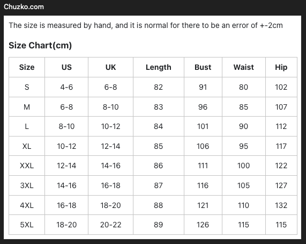Viewport: 306px width, 244px height.
Task: Select the 3XL size row label
Action: (x=27, y=185)
